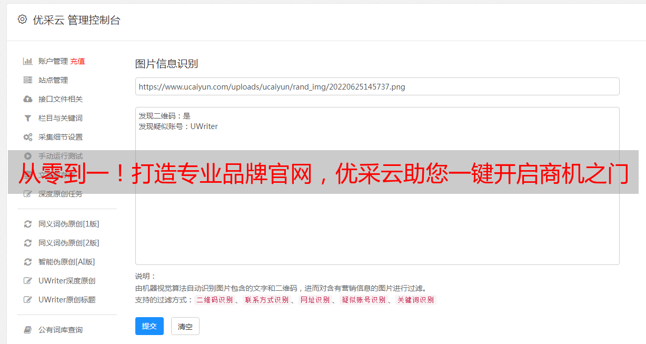This screenshot has width=646, height=344.
Task: Click the refresh icon for 智能伪原创[AI版]
Action: 28,262
